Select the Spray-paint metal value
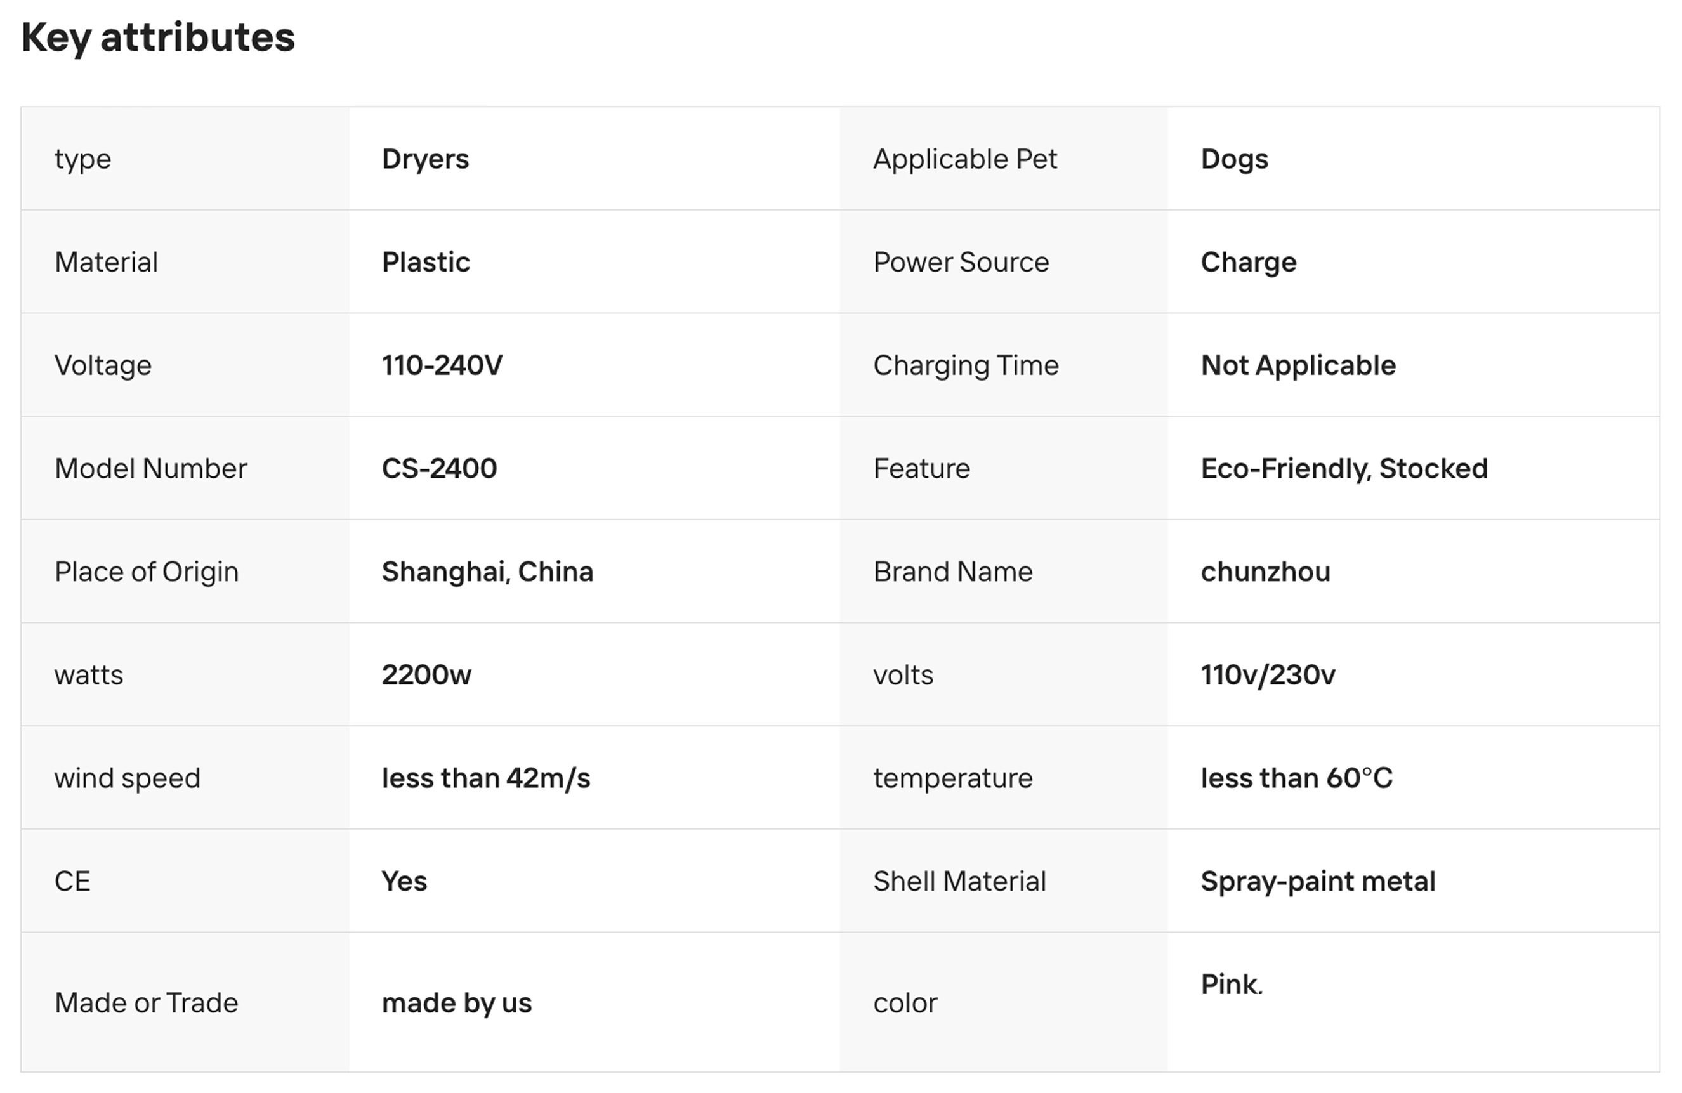1682x1093 pixels. pyautogui.click(x=1317, y=881)
